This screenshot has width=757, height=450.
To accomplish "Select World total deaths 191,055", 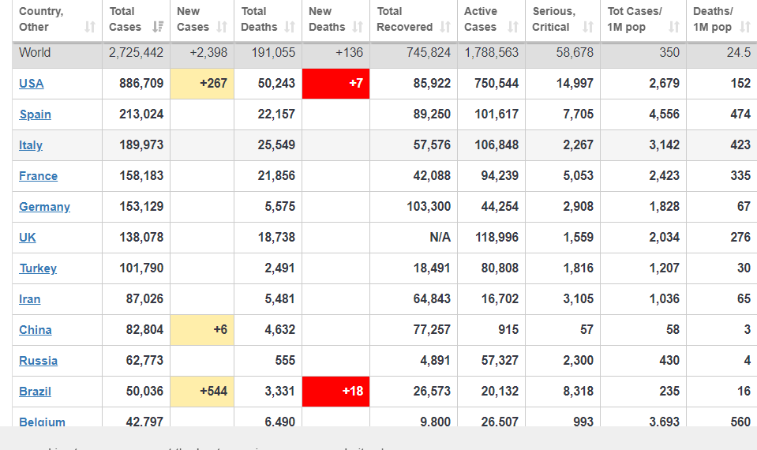I will tap(273, 53).
